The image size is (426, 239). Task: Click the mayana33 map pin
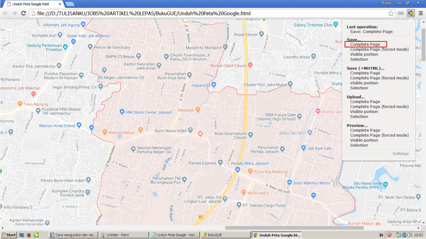[x=214, y=85]
